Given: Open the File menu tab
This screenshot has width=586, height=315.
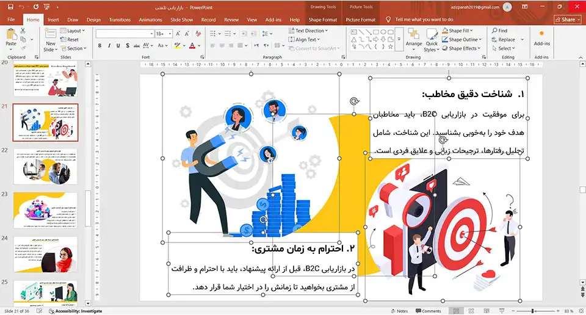Looking at the screenshot, I should tap(11, 20).
